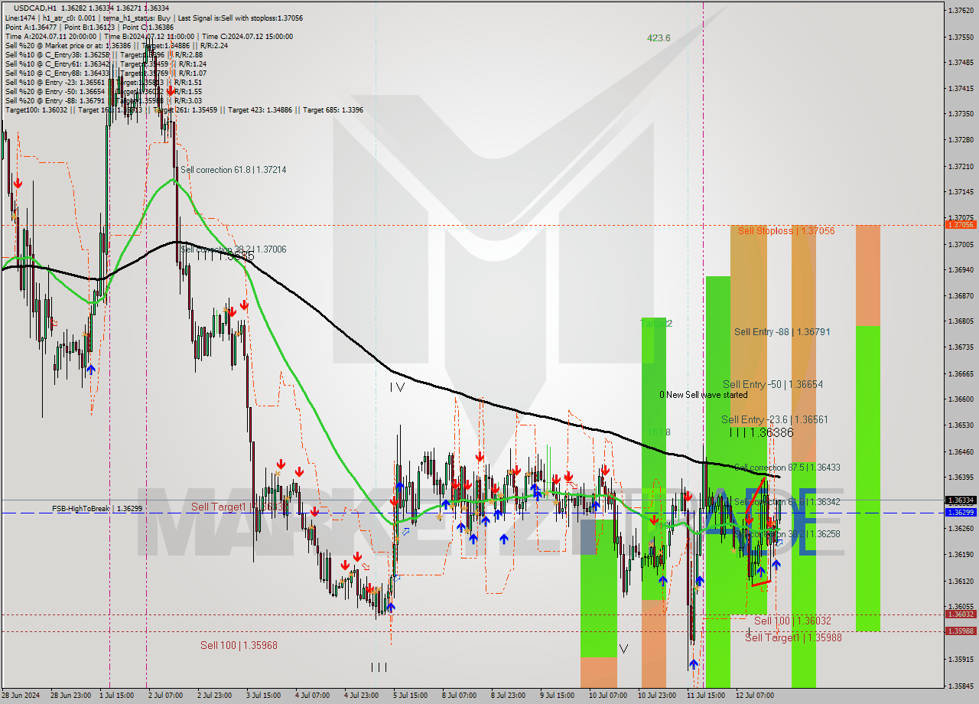Image resolution: width=979 pixels, height=704 pixels.
Task: Click the 1.35988 price tag on axis
Action: click(961, 631)
